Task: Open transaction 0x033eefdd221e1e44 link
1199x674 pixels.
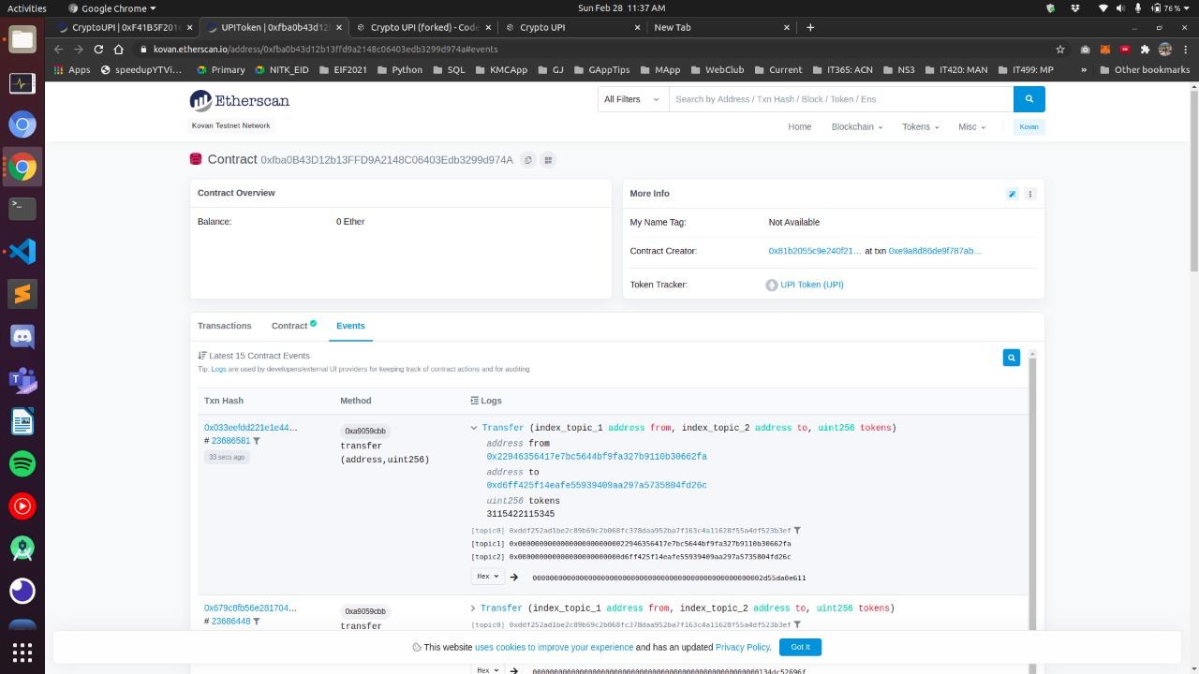Action: click(x=251, y=428)
